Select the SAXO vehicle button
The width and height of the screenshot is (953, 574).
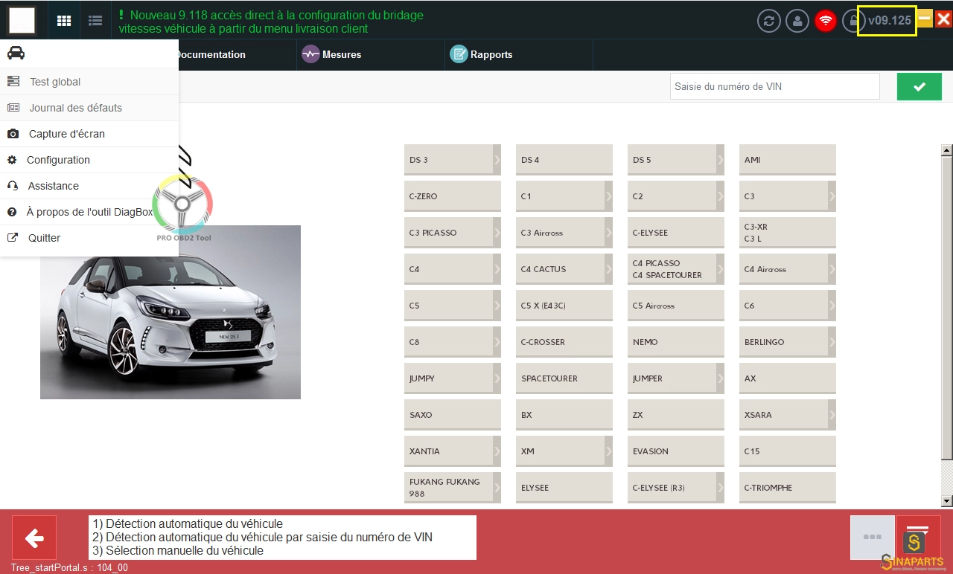point(453,415)
